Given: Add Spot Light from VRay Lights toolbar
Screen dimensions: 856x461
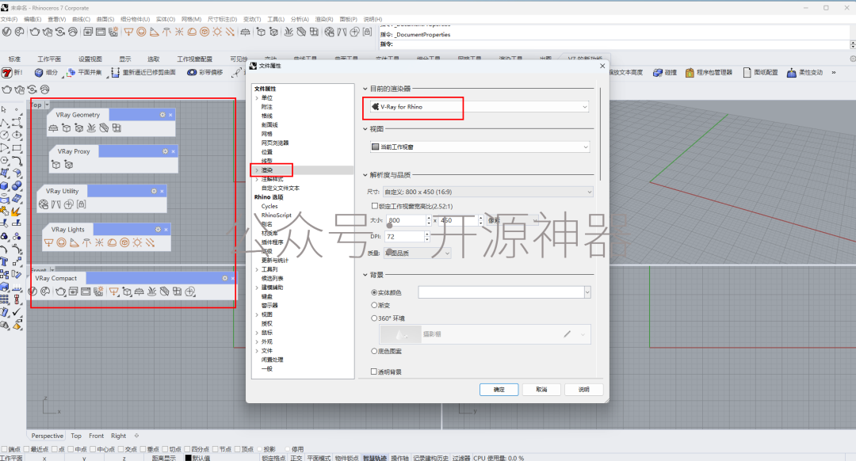Looking at the screenshot, I should pyautogui.click(x=74, y=242).
